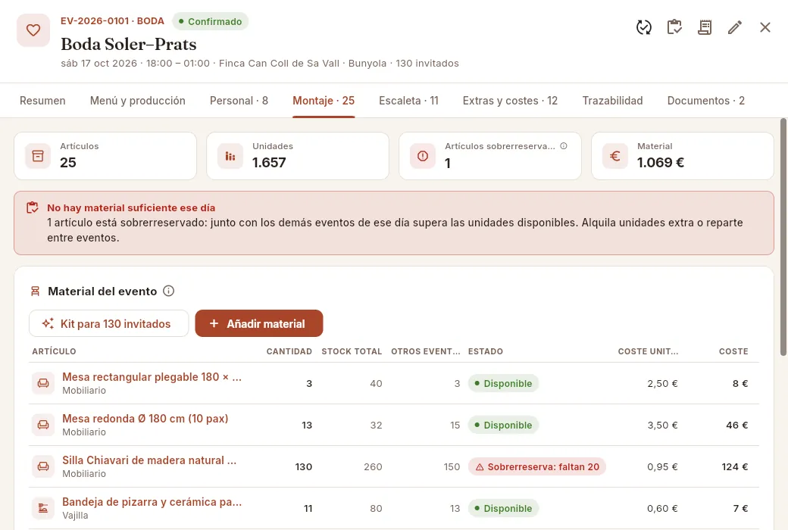
Task: Open the Menú y producción tab
Action: [138, 101]
